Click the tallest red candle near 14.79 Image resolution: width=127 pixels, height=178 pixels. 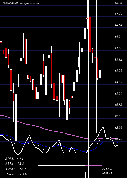coord(90,34)
